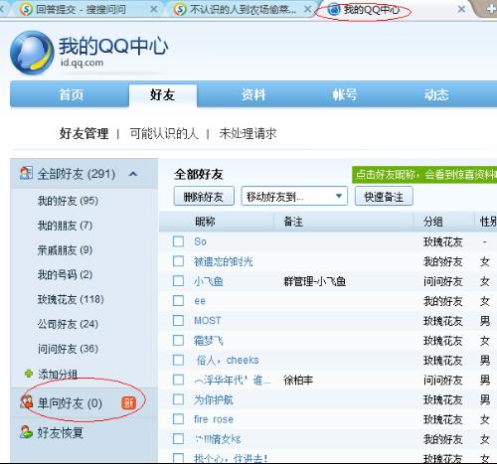497x464 pixels.
Task: Click the 好友恢复 sidebar icon
Action: click(26, 432)
